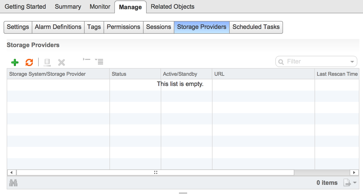The width and height of the screenshot is (363, 194).
Task: Select the Storage Providers sub-tab
Action: pyautogui.click(x=202, y=27)
